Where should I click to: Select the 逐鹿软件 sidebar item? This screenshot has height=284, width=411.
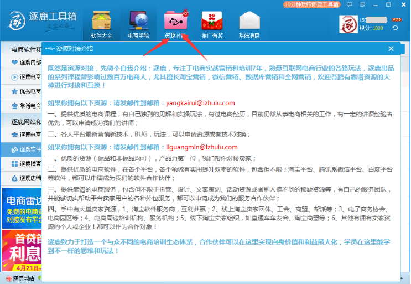(21, 149)
